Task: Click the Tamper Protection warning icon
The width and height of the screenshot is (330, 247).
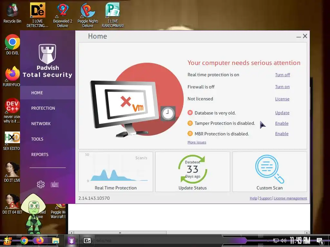Action: (x=190, y=123)
